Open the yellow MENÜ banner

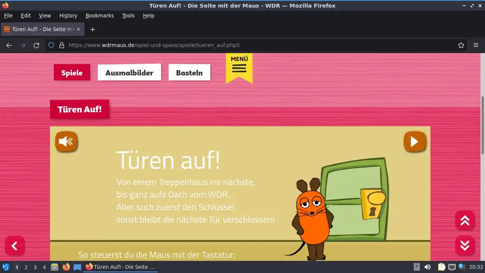point(239,67)
